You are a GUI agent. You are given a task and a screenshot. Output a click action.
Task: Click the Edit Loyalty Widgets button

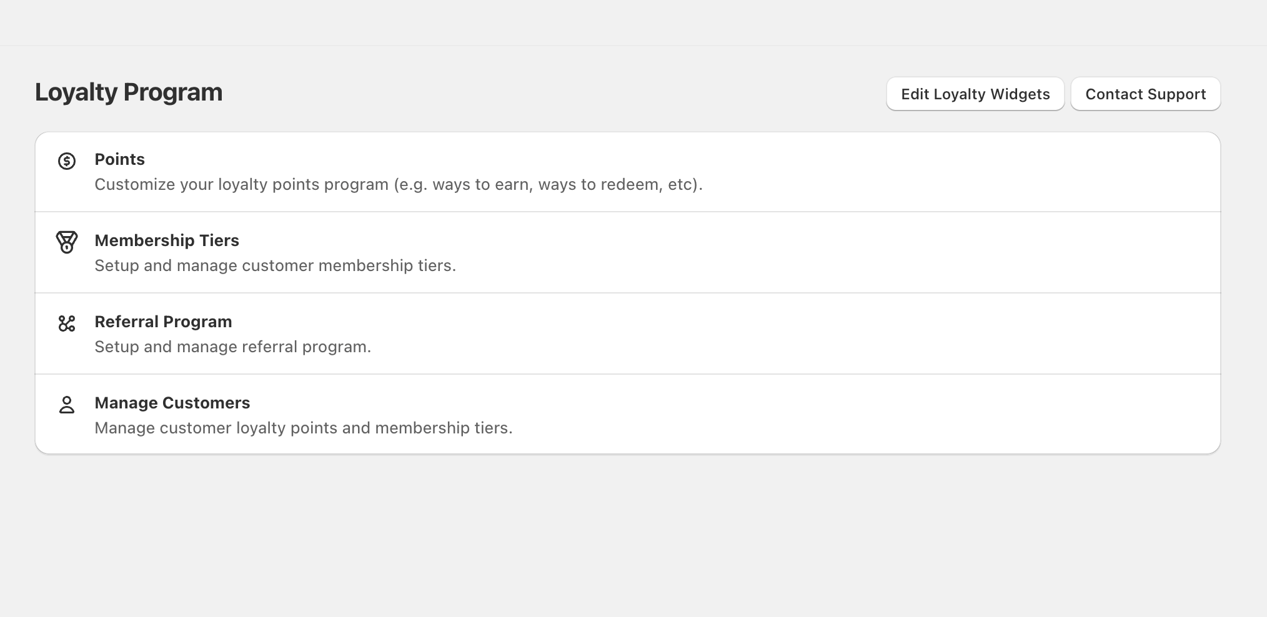pyautogui.click(x=975, y=94)
